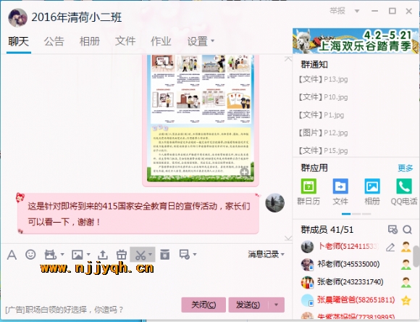Open notification 【图片】P12.jpg
Image resolution: width=420 pixels, height=322 pixels.
[x=323, y=133]
